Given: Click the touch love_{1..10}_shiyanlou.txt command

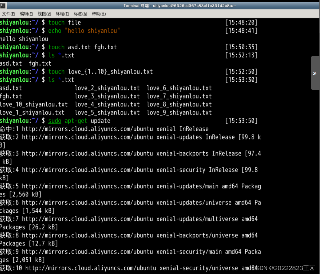Looking at the screenshot, I should coord(100,72).
